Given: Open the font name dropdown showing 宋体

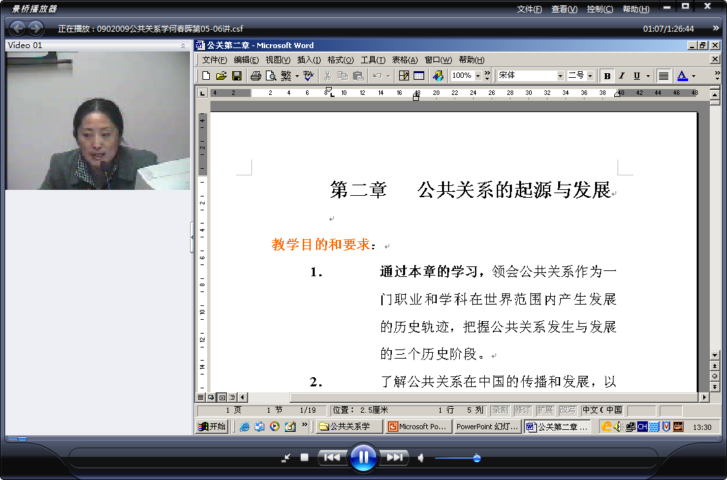Looking at the screenshot, I should click(560, 76).
